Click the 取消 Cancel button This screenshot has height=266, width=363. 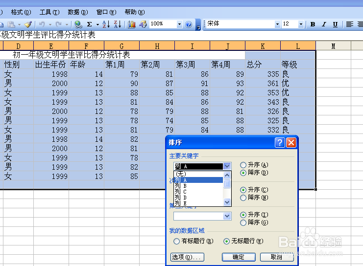277,257
